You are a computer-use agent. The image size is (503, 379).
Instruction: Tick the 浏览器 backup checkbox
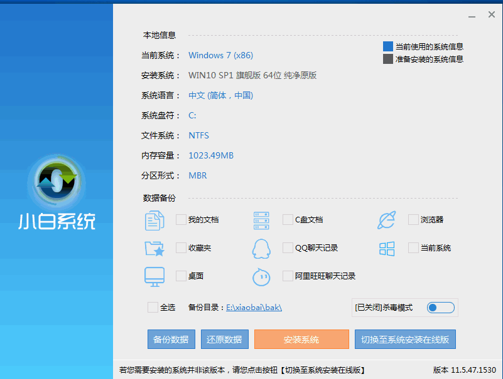click(x=413, y=220)
